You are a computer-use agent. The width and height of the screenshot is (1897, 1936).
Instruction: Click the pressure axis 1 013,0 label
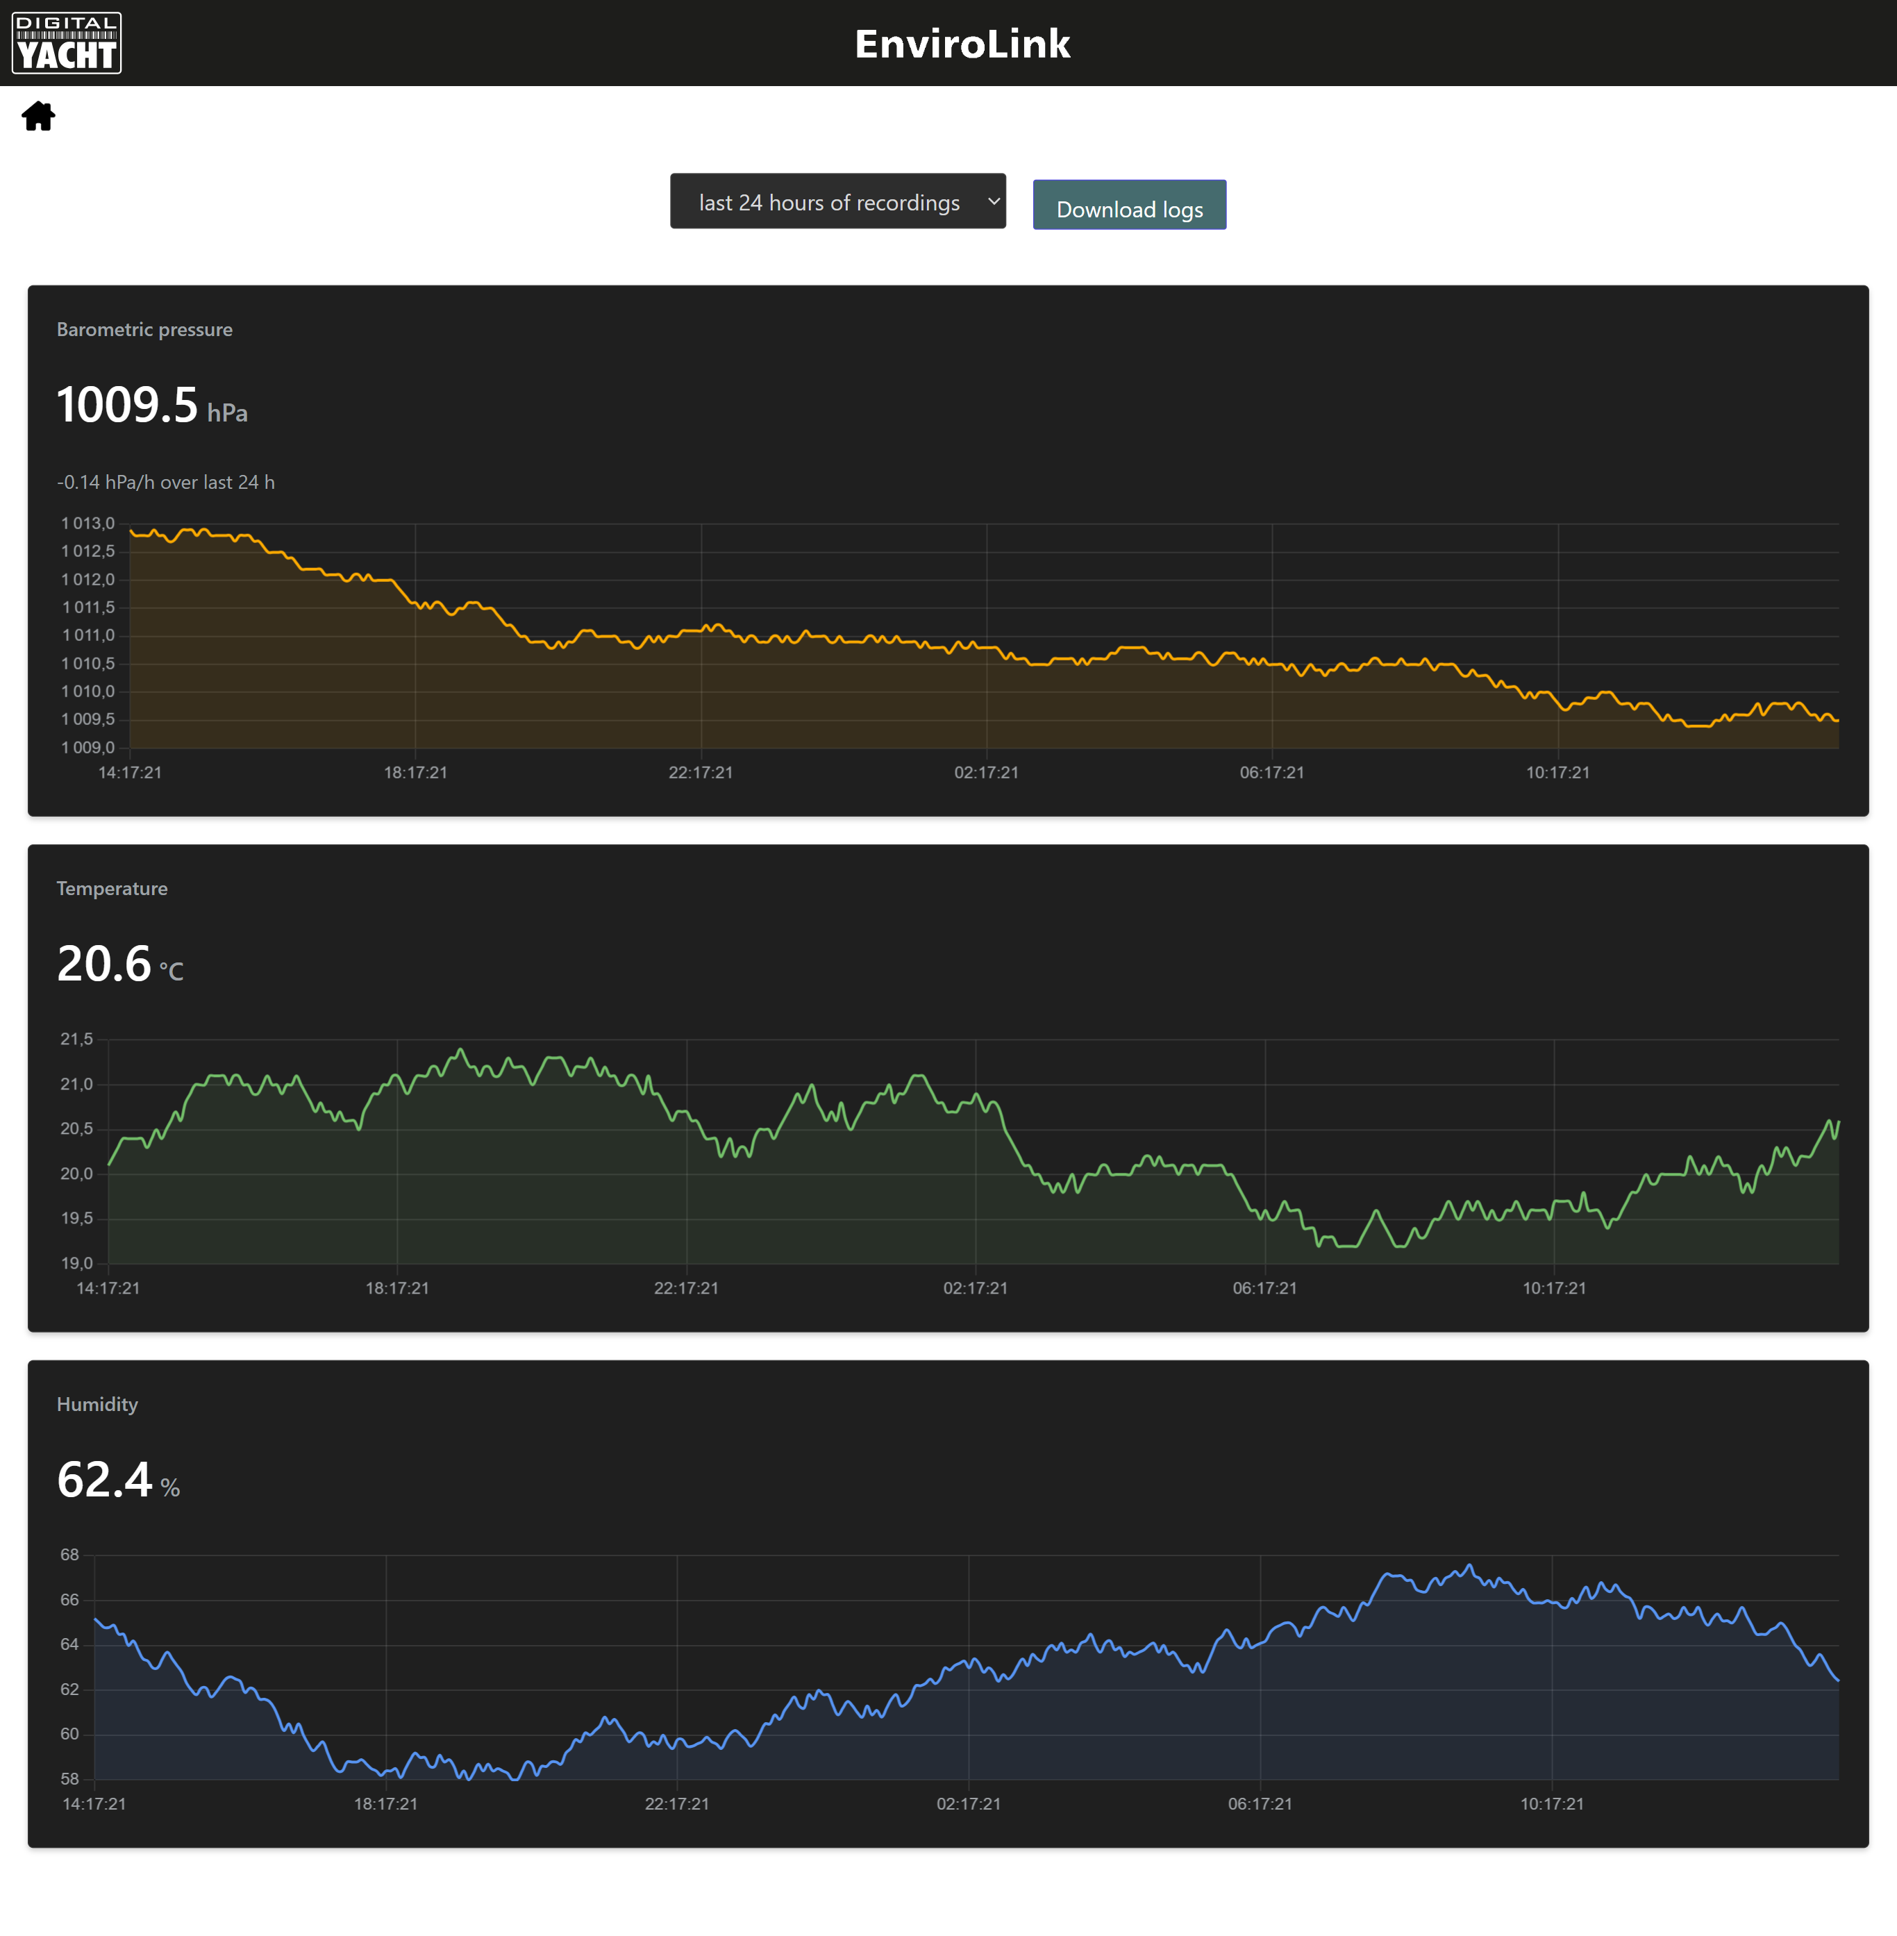tap(87, 523)
